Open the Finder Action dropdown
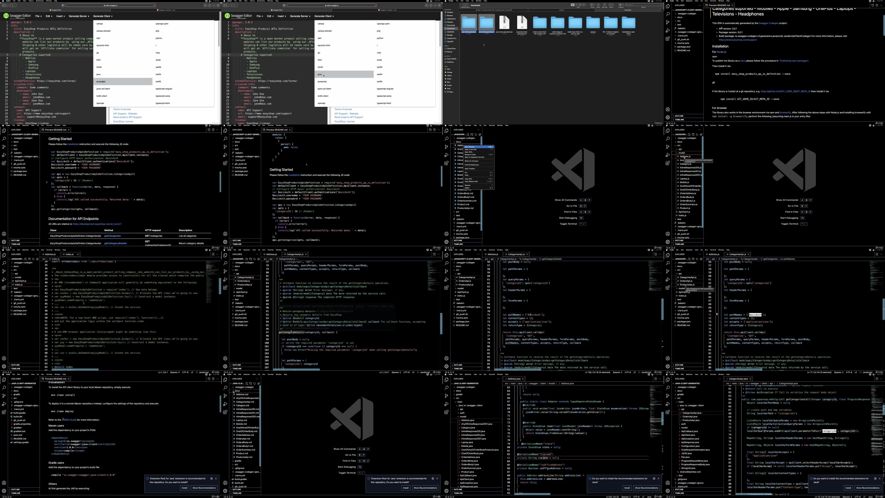 point(611,5)
